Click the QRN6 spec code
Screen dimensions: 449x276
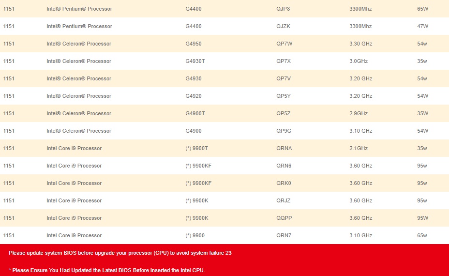(x=284, y=166)
